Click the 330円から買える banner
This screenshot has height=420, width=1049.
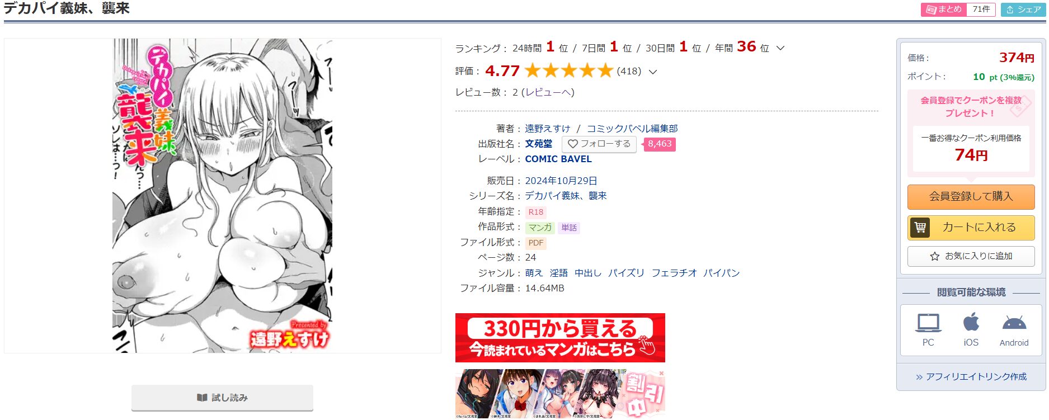point(560,338)
